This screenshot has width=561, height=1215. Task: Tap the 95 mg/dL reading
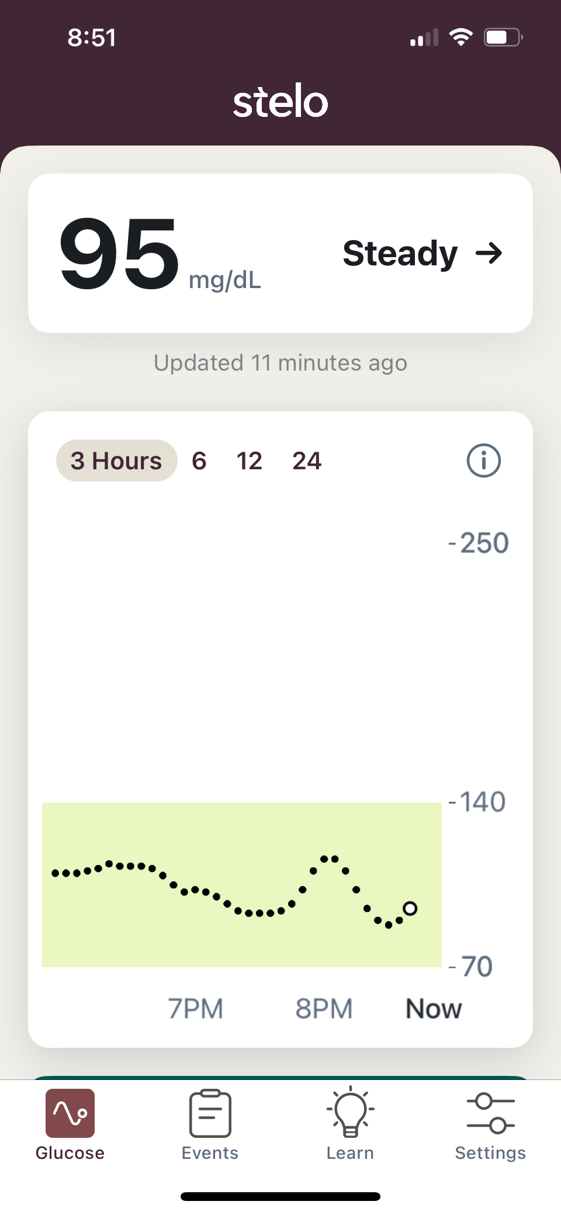tap(120, 253)
